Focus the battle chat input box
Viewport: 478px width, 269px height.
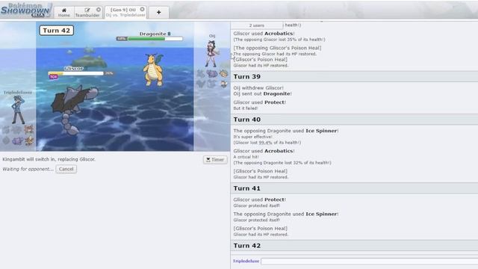[369, 261]
